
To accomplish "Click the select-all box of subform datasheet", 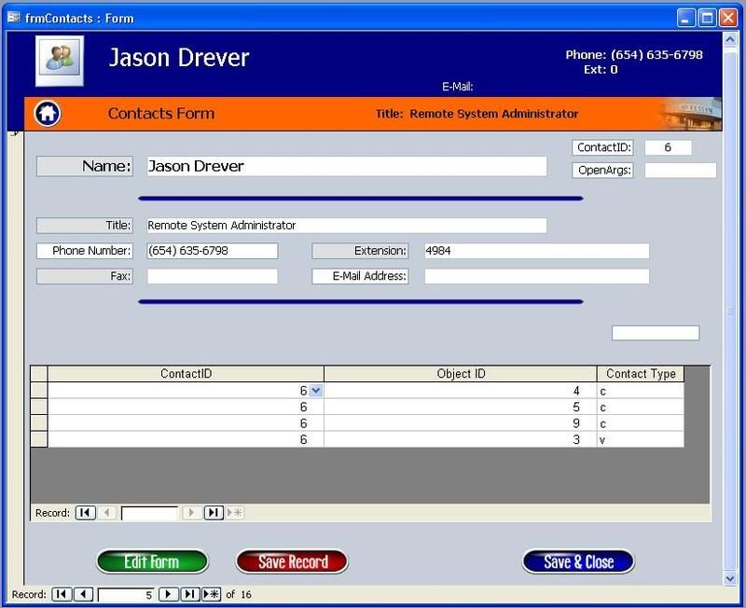I will tap(39, 374).
